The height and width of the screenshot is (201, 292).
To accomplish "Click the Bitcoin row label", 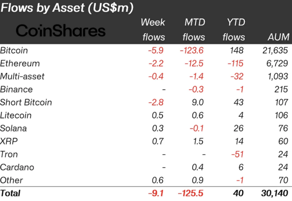I will pyautogui.click(x=14, y=50).
